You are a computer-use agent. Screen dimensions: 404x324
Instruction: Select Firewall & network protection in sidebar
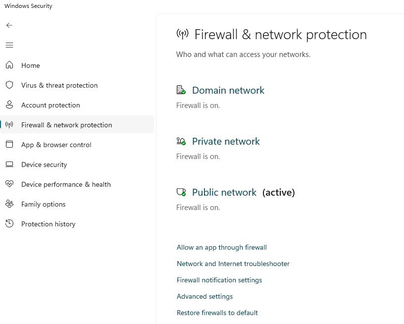(66, 125)
